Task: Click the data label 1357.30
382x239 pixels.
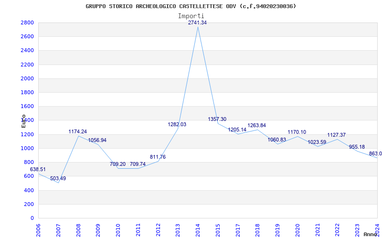Action: (x=217, y=119)
